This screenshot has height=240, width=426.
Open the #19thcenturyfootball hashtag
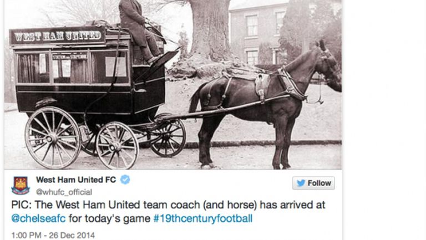tap(202, 218)
